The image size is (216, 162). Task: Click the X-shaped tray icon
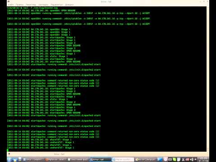pos(183,160)
